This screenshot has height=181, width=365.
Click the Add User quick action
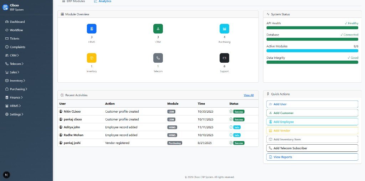[x=312, y=104]
